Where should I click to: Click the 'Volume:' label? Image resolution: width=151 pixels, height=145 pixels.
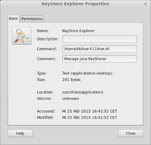tap(44, 99)
